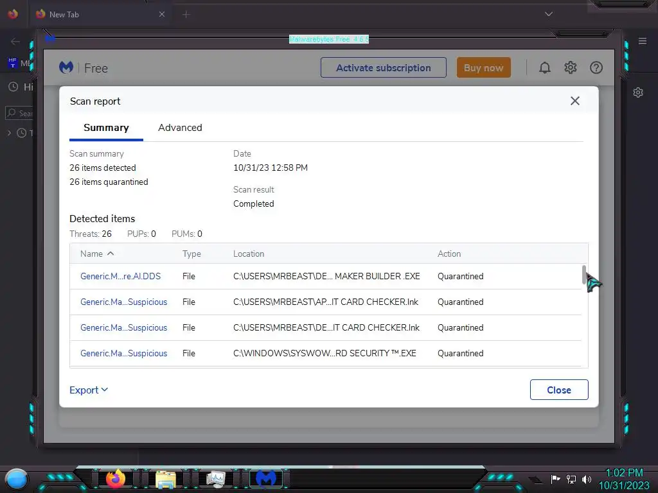Image resolution: width=658 pixels, height=493 pixels.
Task: Click the detected items list scrollbar thumb
Action: (x=583, y=275)
